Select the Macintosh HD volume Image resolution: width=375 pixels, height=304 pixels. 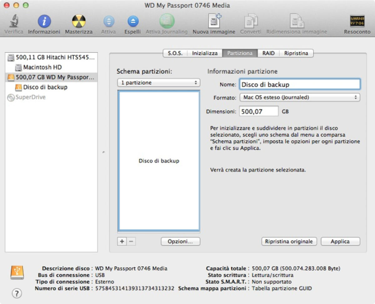[51, 67]
